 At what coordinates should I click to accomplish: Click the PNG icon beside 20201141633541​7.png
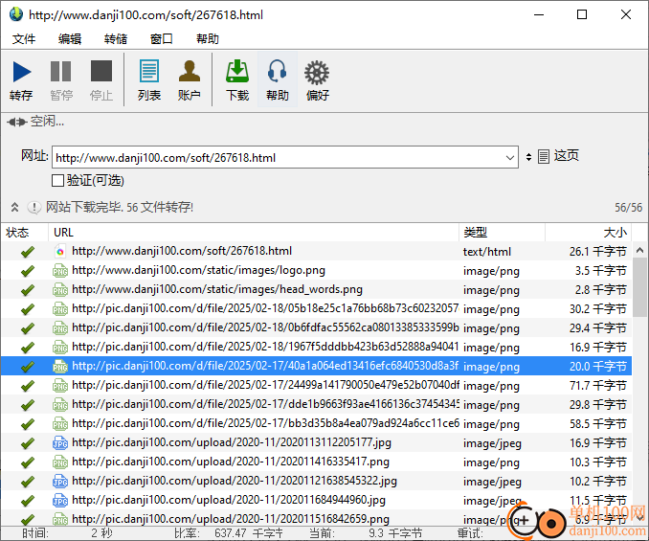pos(60,462)
